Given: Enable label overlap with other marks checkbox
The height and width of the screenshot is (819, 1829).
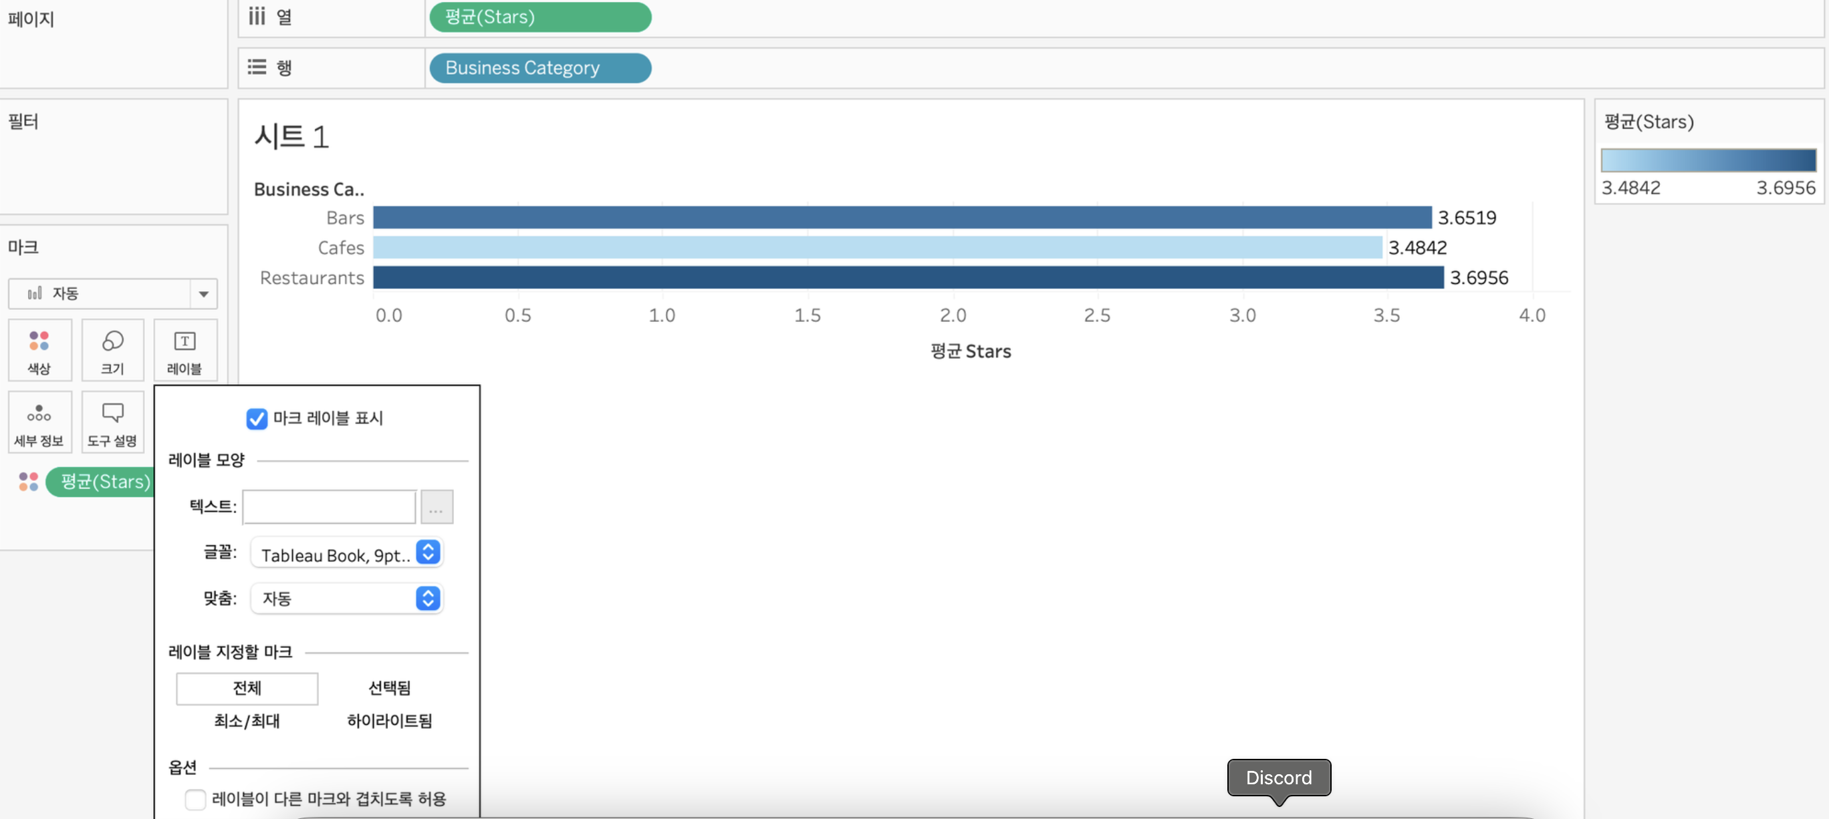Looking at the screenshot, I should pyautogui.click(x=195, y=799).
